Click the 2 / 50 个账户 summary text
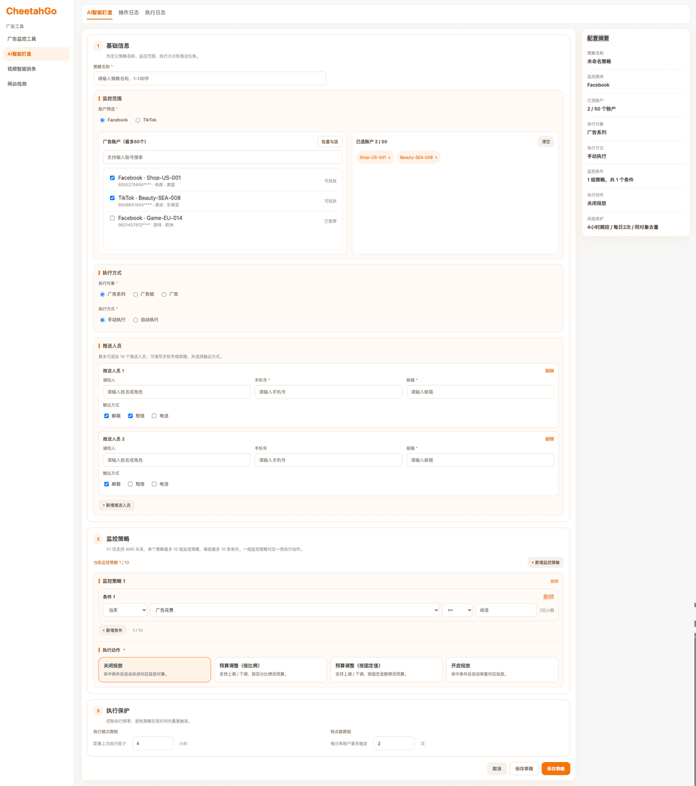696x786 pixels. point(601,109)
